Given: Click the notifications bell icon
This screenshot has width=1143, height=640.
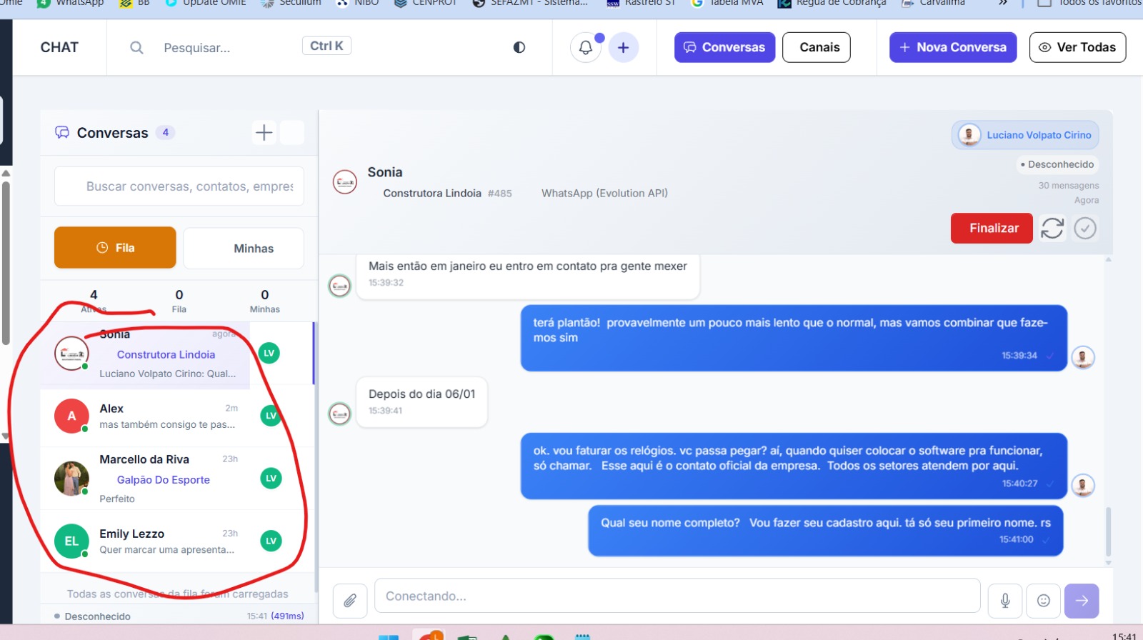Looking at the screenshot, I should pyautogui.click(x=585, y=48).
